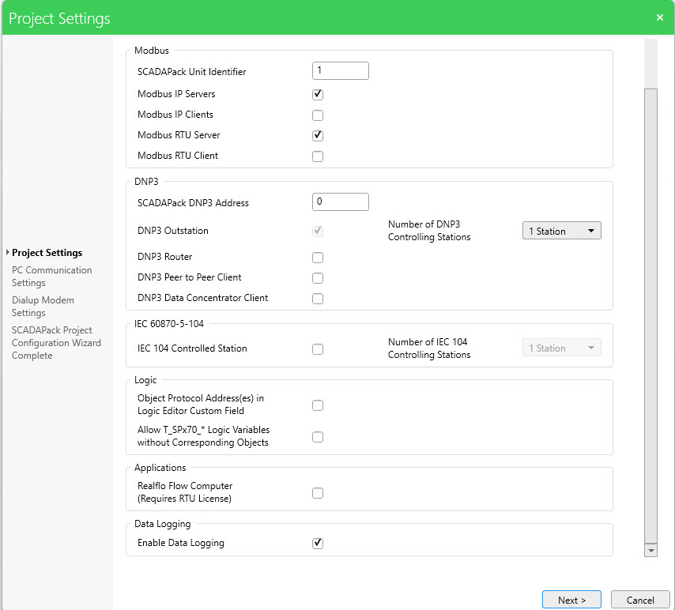Open the DNP3 Controlling Stations dropdown
The image size is (675, 610).
coord(561,231)
